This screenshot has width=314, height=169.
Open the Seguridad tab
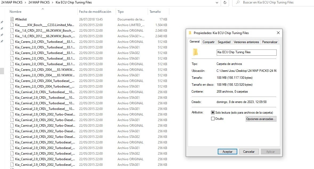[x=224, y=42]
